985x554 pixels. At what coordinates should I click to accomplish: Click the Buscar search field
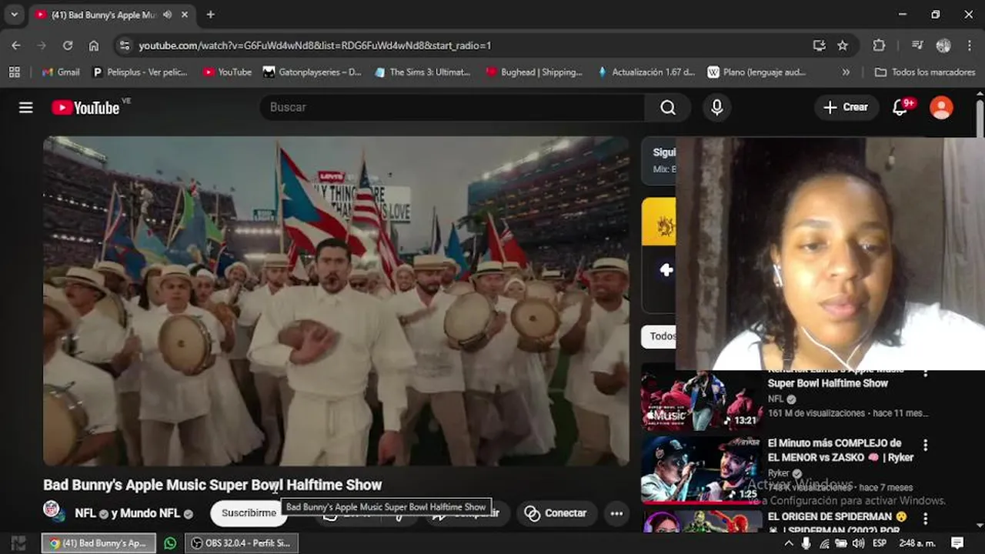pos(452,108)
